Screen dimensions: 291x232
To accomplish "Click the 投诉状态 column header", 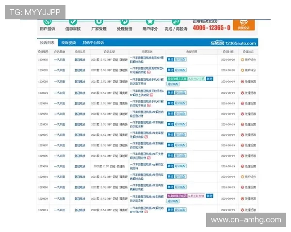I will [x=248, y=52].
